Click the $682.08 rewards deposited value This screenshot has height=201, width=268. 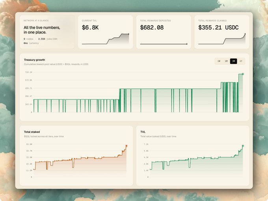pos(152,28)
